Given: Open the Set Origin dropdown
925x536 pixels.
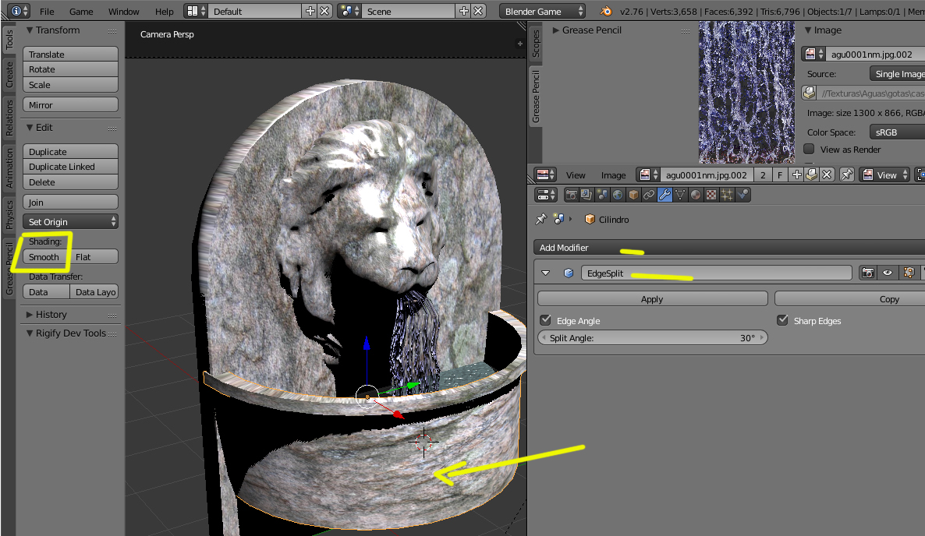Looking at the screenshot, I should coord(70,222).
